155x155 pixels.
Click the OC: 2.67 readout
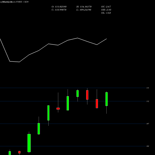tap(106, 7)
